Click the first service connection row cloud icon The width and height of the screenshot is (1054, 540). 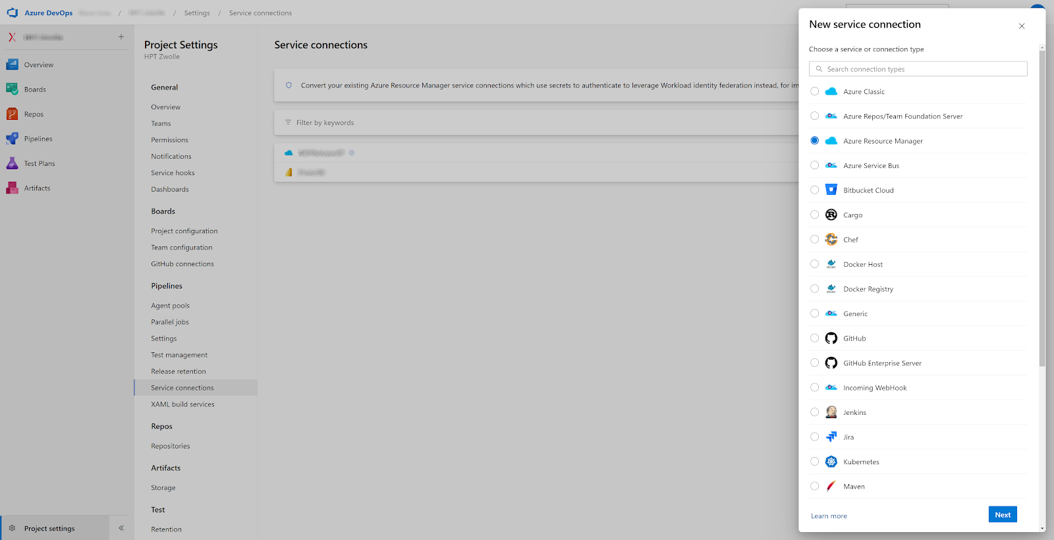coord(289,153)
